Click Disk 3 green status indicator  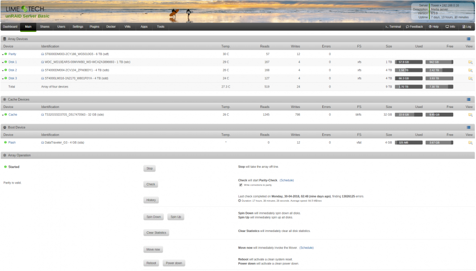6,78
